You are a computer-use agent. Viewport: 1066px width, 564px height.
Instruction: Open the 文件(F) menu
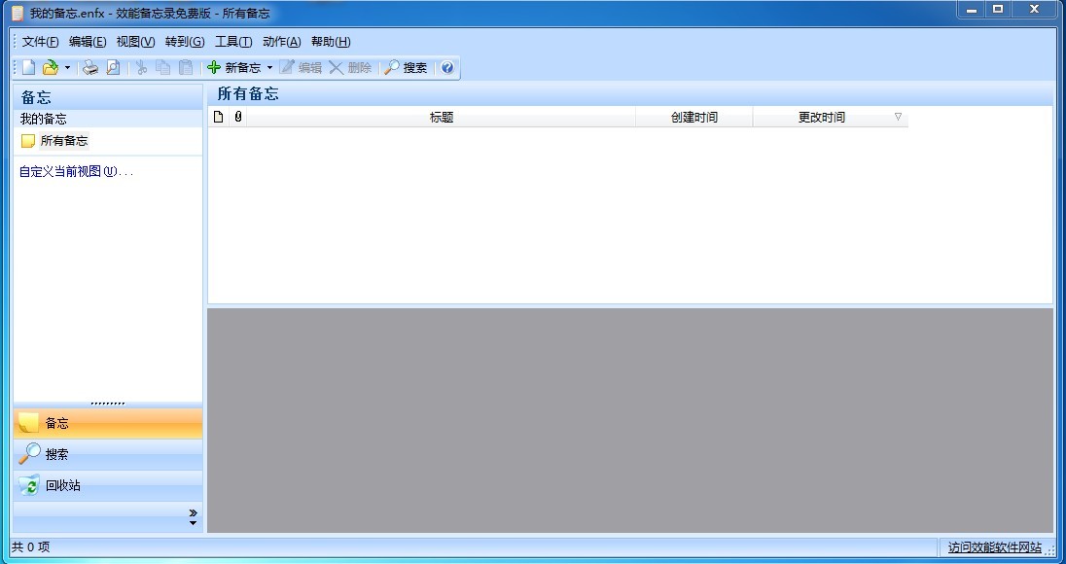click(40, 42)
